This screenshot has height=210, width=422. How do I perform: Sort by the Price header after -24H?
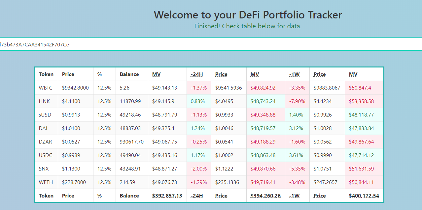pos(221,74)
